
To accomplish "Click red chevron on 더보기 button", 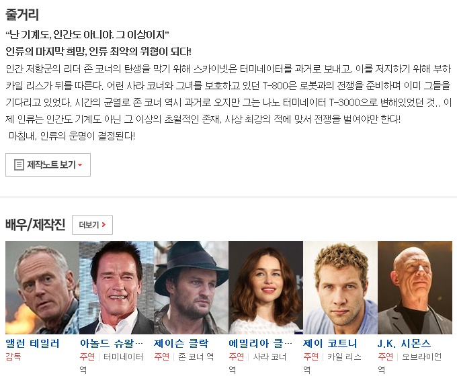I will pos(103,224).
